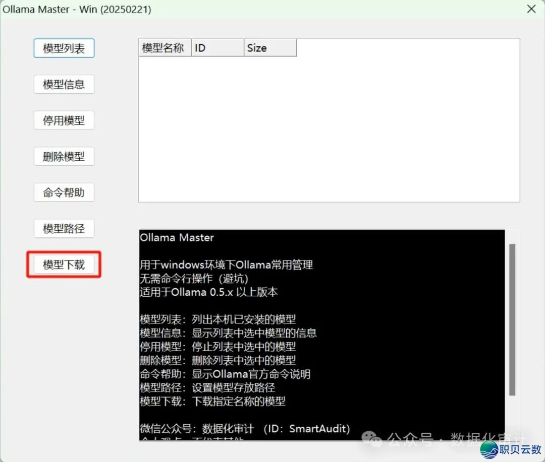Image resolution: width=545 pixels, height=462 pixels.
Task: Click the 'Ollama Master' heading in the console
Action: [177, 238]
